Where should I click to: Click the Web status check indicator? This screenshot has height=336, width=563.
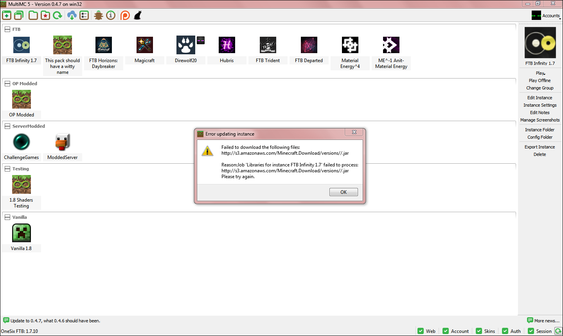pyautogui.click(x=426, y=331)
